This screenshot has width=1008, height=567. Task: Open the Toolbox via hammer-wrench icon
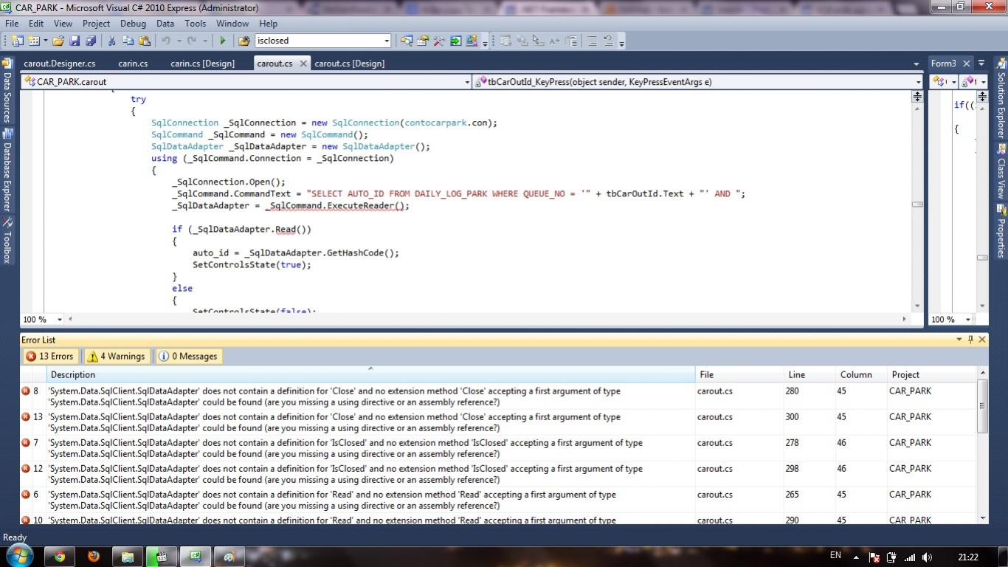pos(438,41)
